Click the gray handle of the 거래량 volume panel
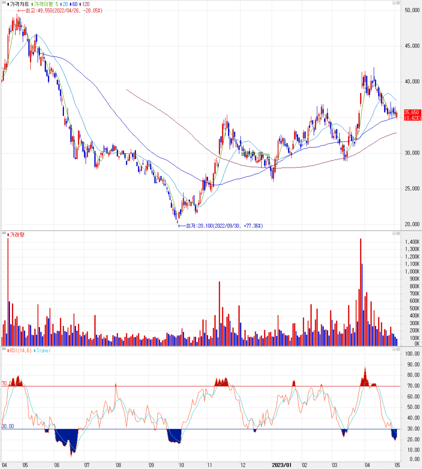 4,233
